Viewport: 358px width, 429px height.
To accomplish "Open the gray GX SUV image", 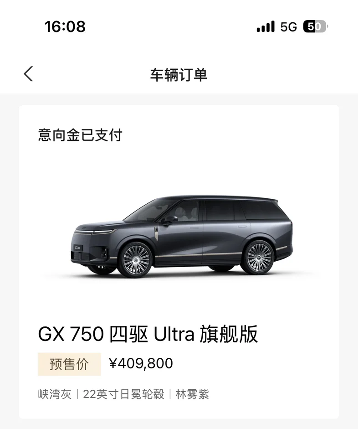I will point(181,236).
